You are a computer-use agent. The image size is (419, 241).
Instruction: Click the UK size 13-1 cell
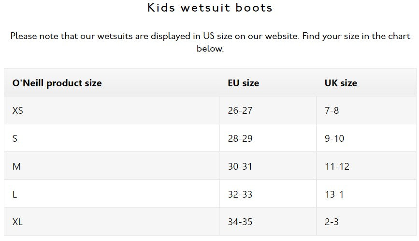point(334,194)
